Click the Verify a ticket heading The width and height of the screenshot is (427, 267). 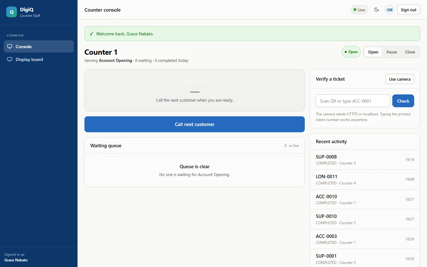(330, 79)
